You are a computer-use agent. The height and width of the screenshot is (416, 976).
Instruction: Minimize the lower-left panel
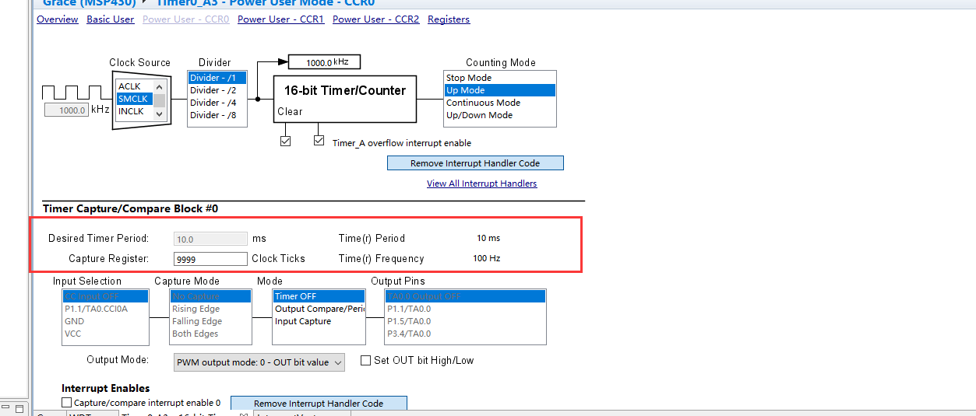7,407
